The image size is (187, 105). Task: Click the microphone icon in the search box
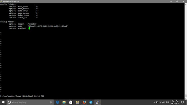[x=51, y=102]
